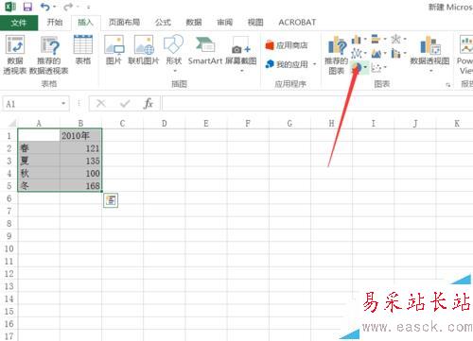The image size is (473, 341).
Task: Click cell B1 containing 2010年
Action: point(80,136)
